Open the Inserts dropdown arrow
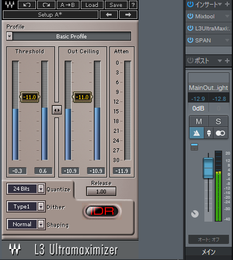The width and height of the screenshot is (233, 260). pyautogui.click(x=220, y=4)
